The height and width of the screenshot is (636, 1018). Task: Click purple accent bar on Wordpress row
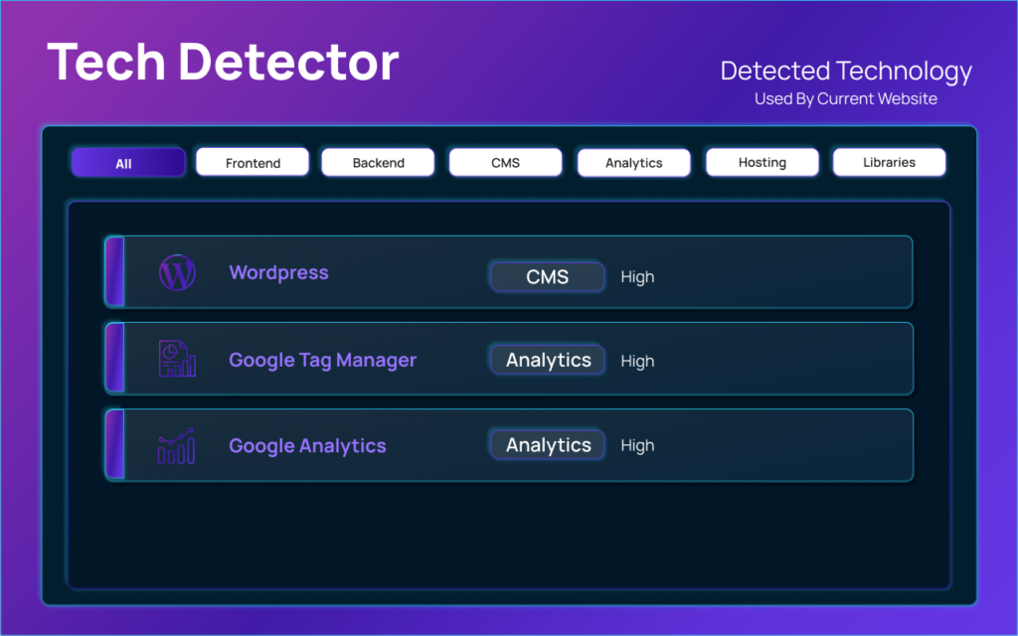(114, 271)
